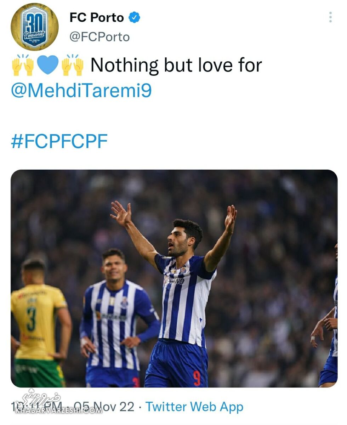Click the FC Porto display name

[x=96, y=17]
